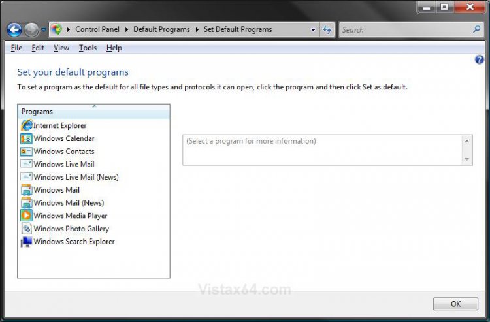Click the Windows Calendar icon

(x=26, y=138)
